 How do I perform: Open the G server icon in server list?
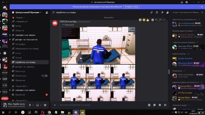tap(5, 53)
